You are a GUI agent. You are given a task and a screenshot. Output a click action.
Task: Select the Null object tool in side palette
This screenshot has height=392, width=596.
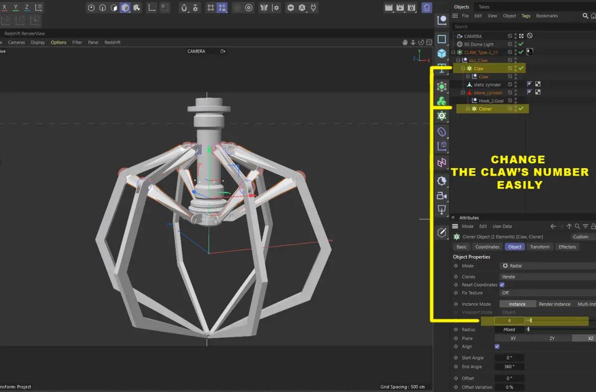point(442,20)
